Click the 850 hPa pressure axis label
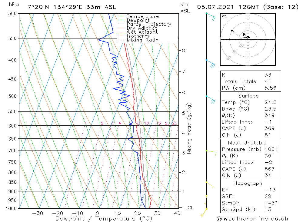 (12, 182)
